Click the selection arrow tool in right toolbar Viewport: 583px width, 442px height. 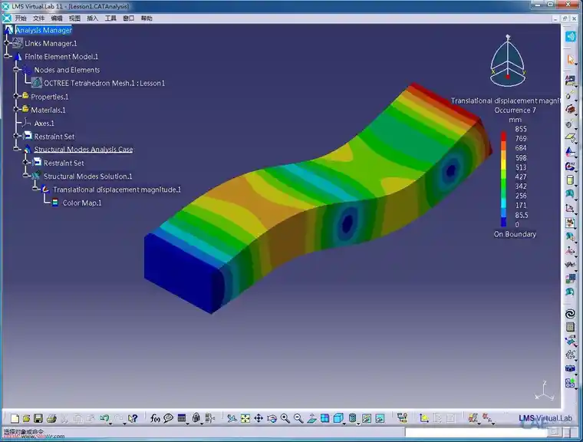point(571,60)
